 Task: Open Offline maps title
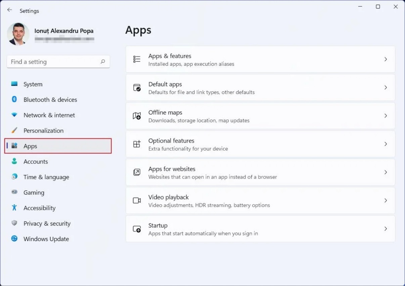[x=165, y=112]
